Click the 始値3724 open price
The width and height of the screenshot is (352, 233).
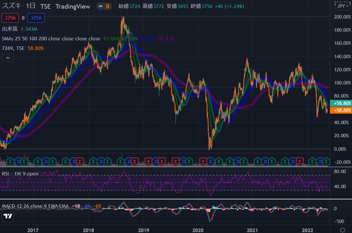point(129,6)
